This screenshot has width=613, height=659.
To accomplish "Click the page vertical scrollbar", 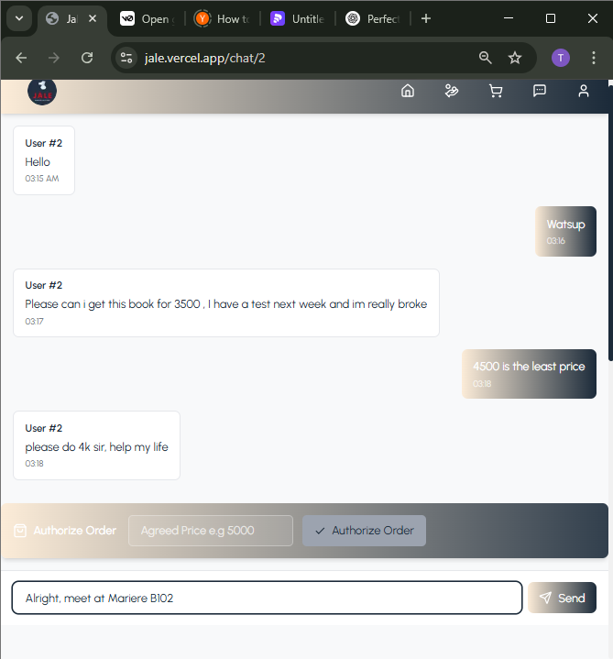I will pos(610,222).
